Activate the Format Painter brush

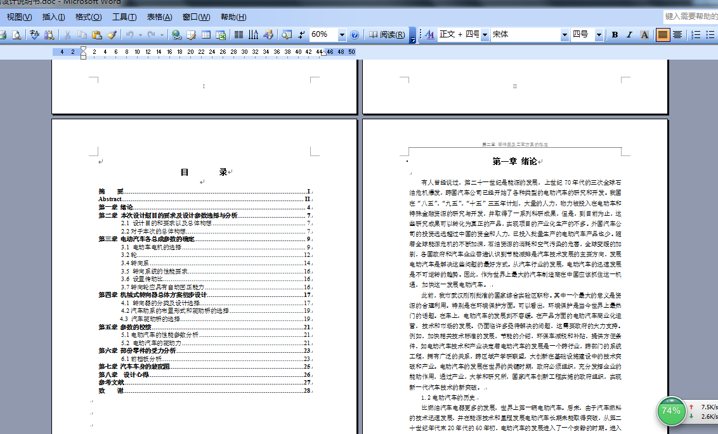pos(112,35)
